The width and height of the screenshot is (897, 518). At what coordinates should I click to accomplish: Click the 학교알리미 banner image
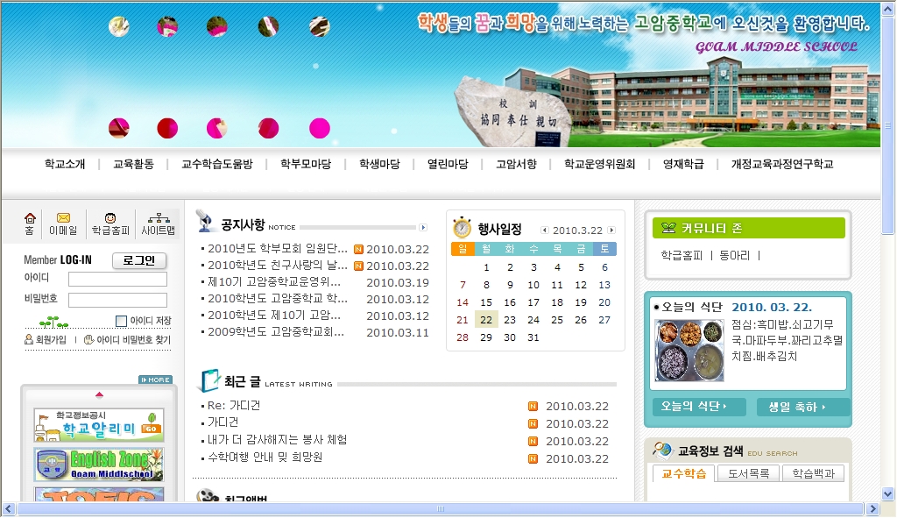(x=98, y=425)
